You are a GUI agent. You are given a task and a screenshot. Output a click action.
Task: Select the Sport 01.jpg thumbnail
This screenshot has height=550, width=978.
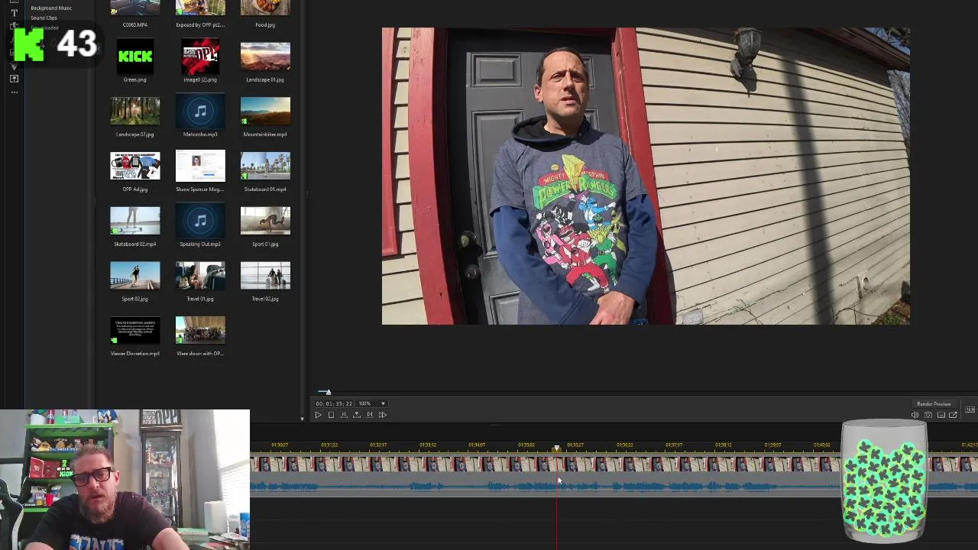click(x=265, y=221)
